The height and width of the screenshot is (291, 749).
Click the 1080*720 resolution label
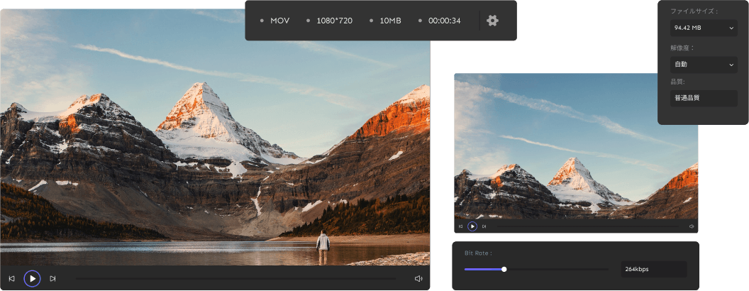(x=334, y=21)
